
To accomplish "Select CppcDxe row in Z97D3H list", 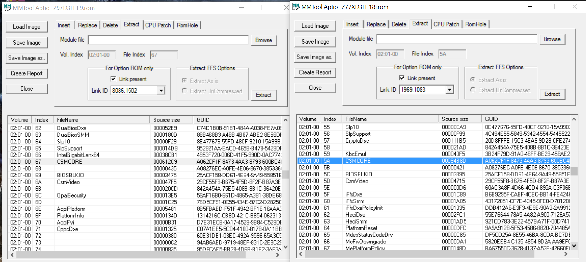I will coord(145,229).
